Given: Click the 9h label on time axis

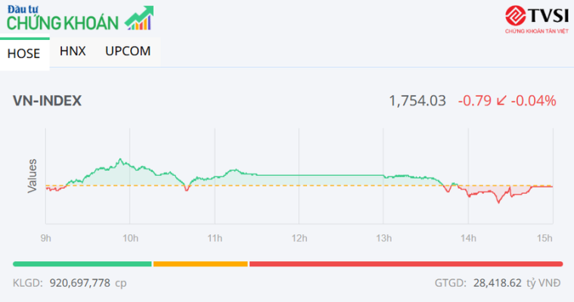Looking at the screenshot, I should (x=46, y=239).
